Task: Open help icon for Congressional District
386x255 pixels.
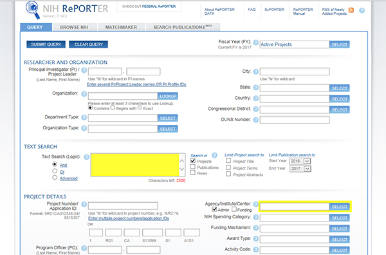Action: pyautogui.click(x=256, y=109)
